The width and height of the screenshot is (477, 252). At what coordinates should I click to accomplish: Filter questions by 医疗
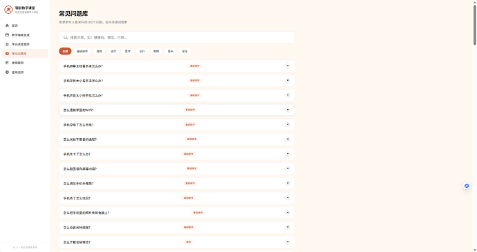[x=128, y=51]
